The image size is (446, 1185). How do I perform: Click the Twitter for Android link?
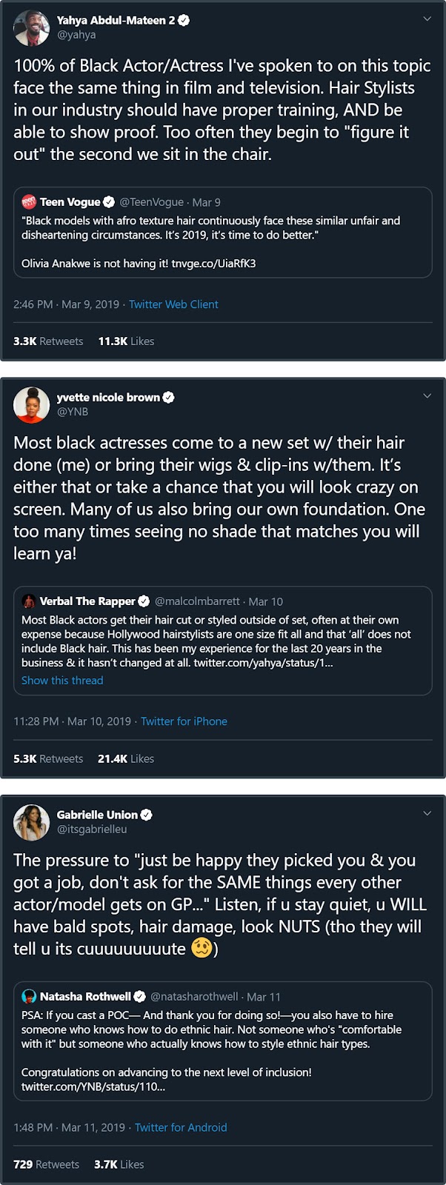pos(181,1127)
